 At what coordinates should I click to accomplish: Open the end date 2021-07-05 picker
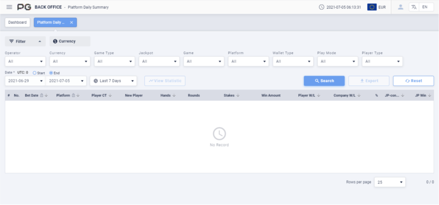coord(66,81)
